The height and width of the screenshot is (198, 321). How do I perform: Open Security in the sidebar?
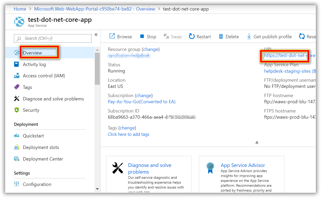pyautogui.click(x=31, y=110)
